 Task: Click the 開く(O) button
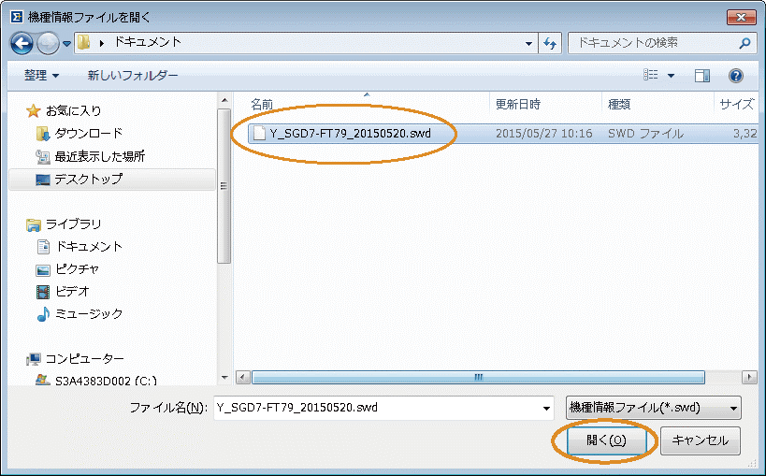[x=606, y=440]
